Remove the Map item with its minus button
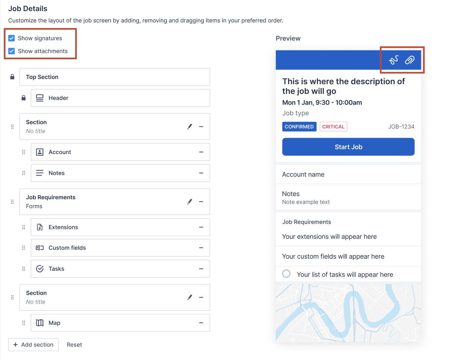Screen dimensions: 474x360 (x=201, y=322)
